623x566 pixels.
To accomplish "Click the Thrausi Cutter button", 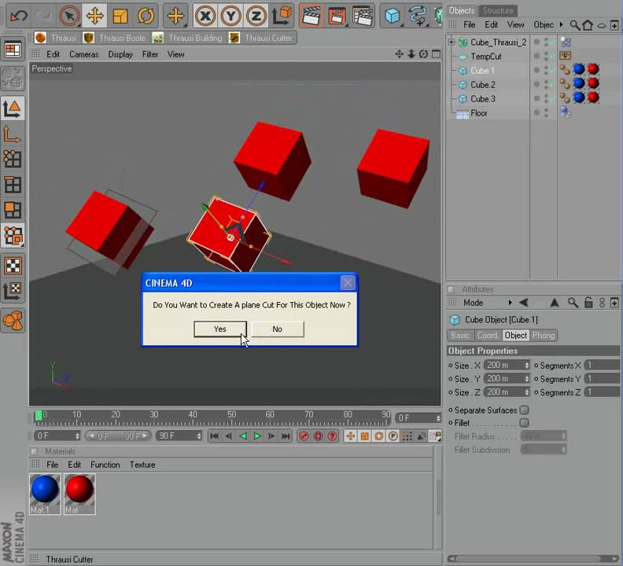I will click(x=261, y=38).
